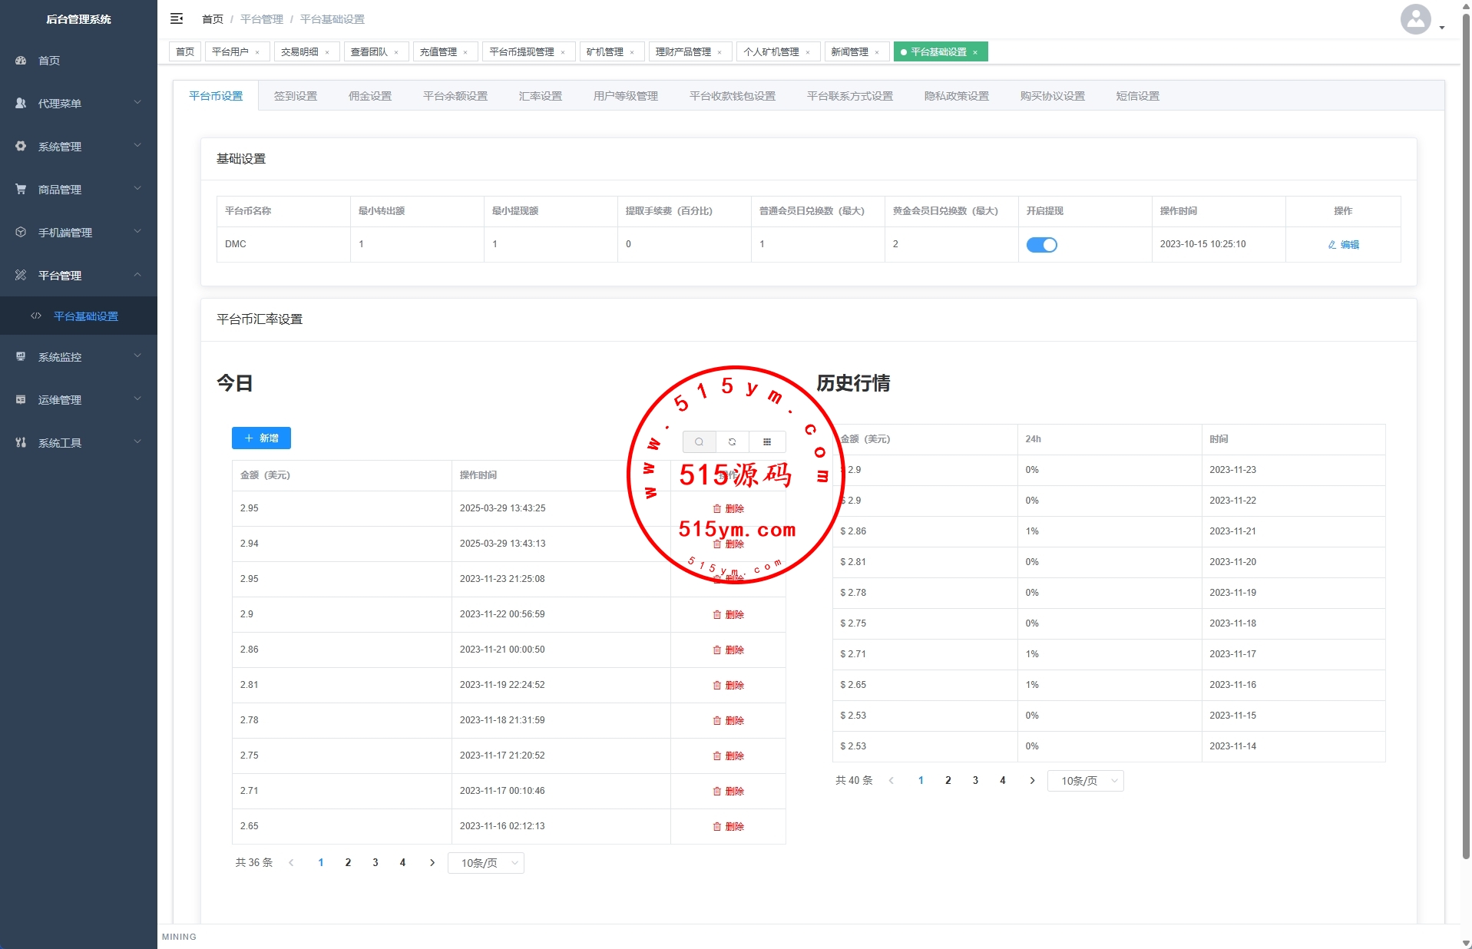Click the 新增 button
This screenshot has height=949, width=1472.
coord(261,438)
